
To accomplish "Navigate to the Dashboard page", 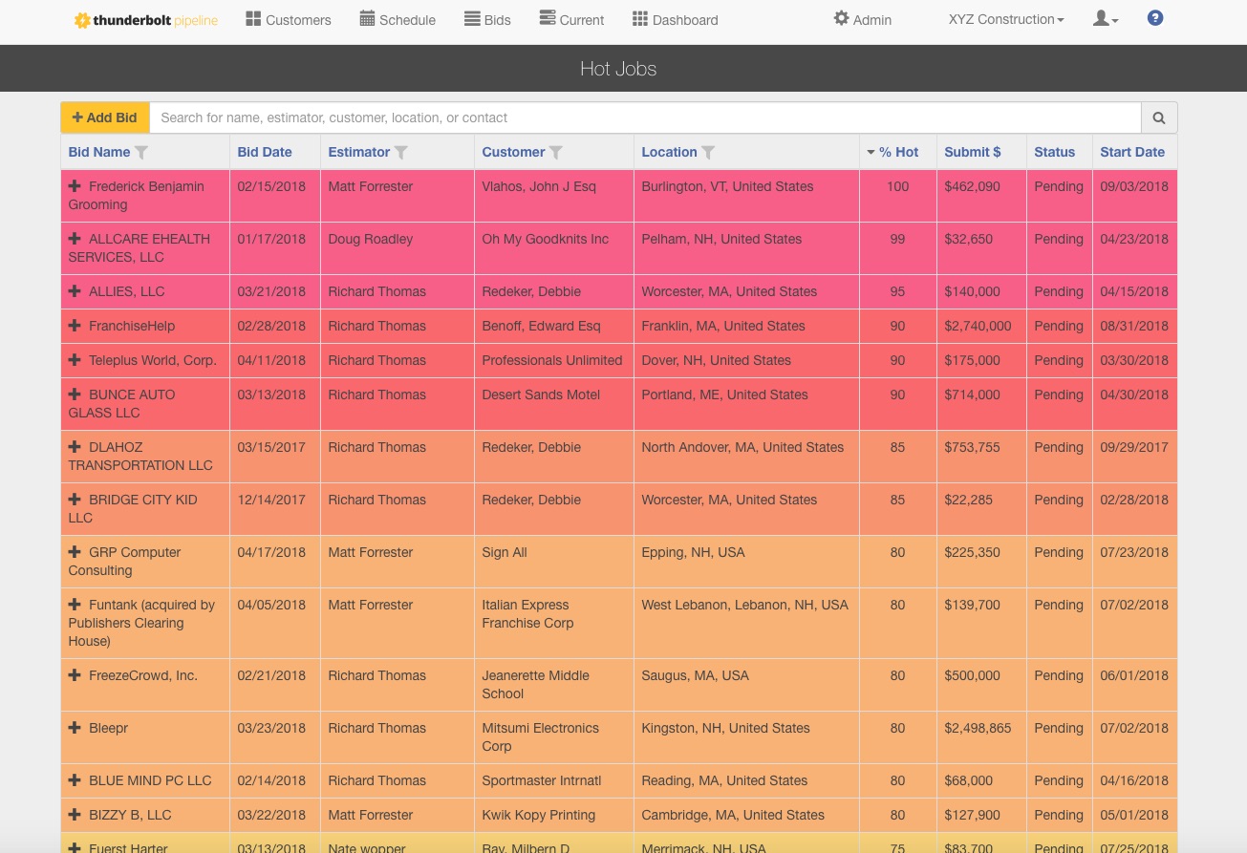I will tap(675, 19).
